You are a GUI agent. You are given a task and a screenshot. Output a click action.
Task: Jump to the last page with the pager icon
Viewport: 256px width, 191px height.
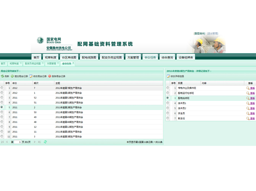[x=39, y=142]
